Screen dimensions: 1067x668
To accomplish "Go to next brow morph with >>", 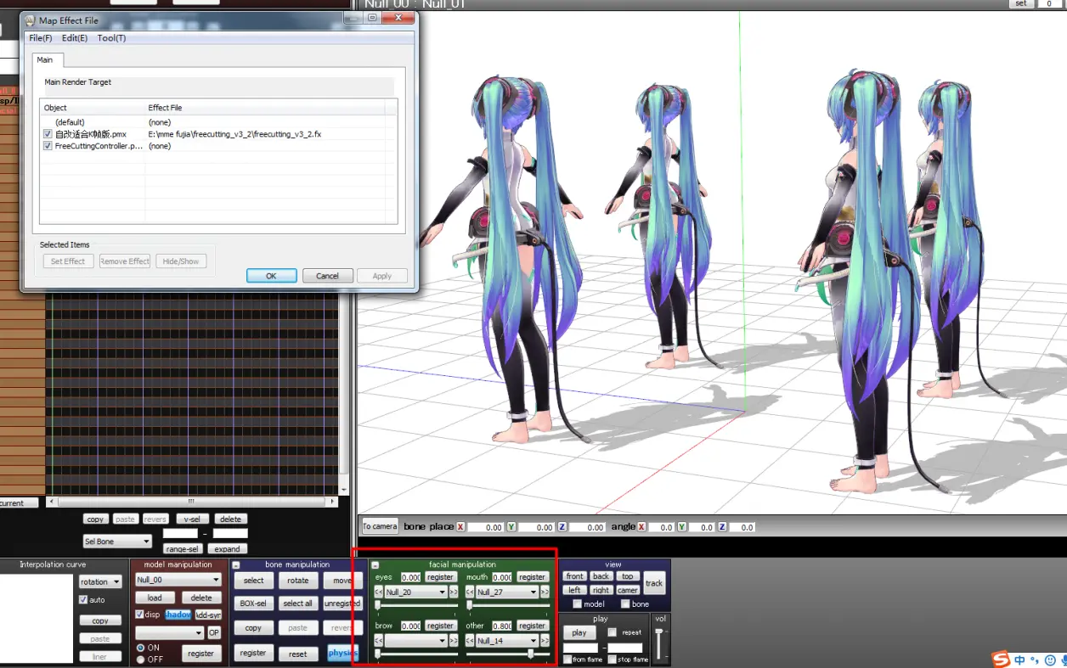I will pos(454,641).
